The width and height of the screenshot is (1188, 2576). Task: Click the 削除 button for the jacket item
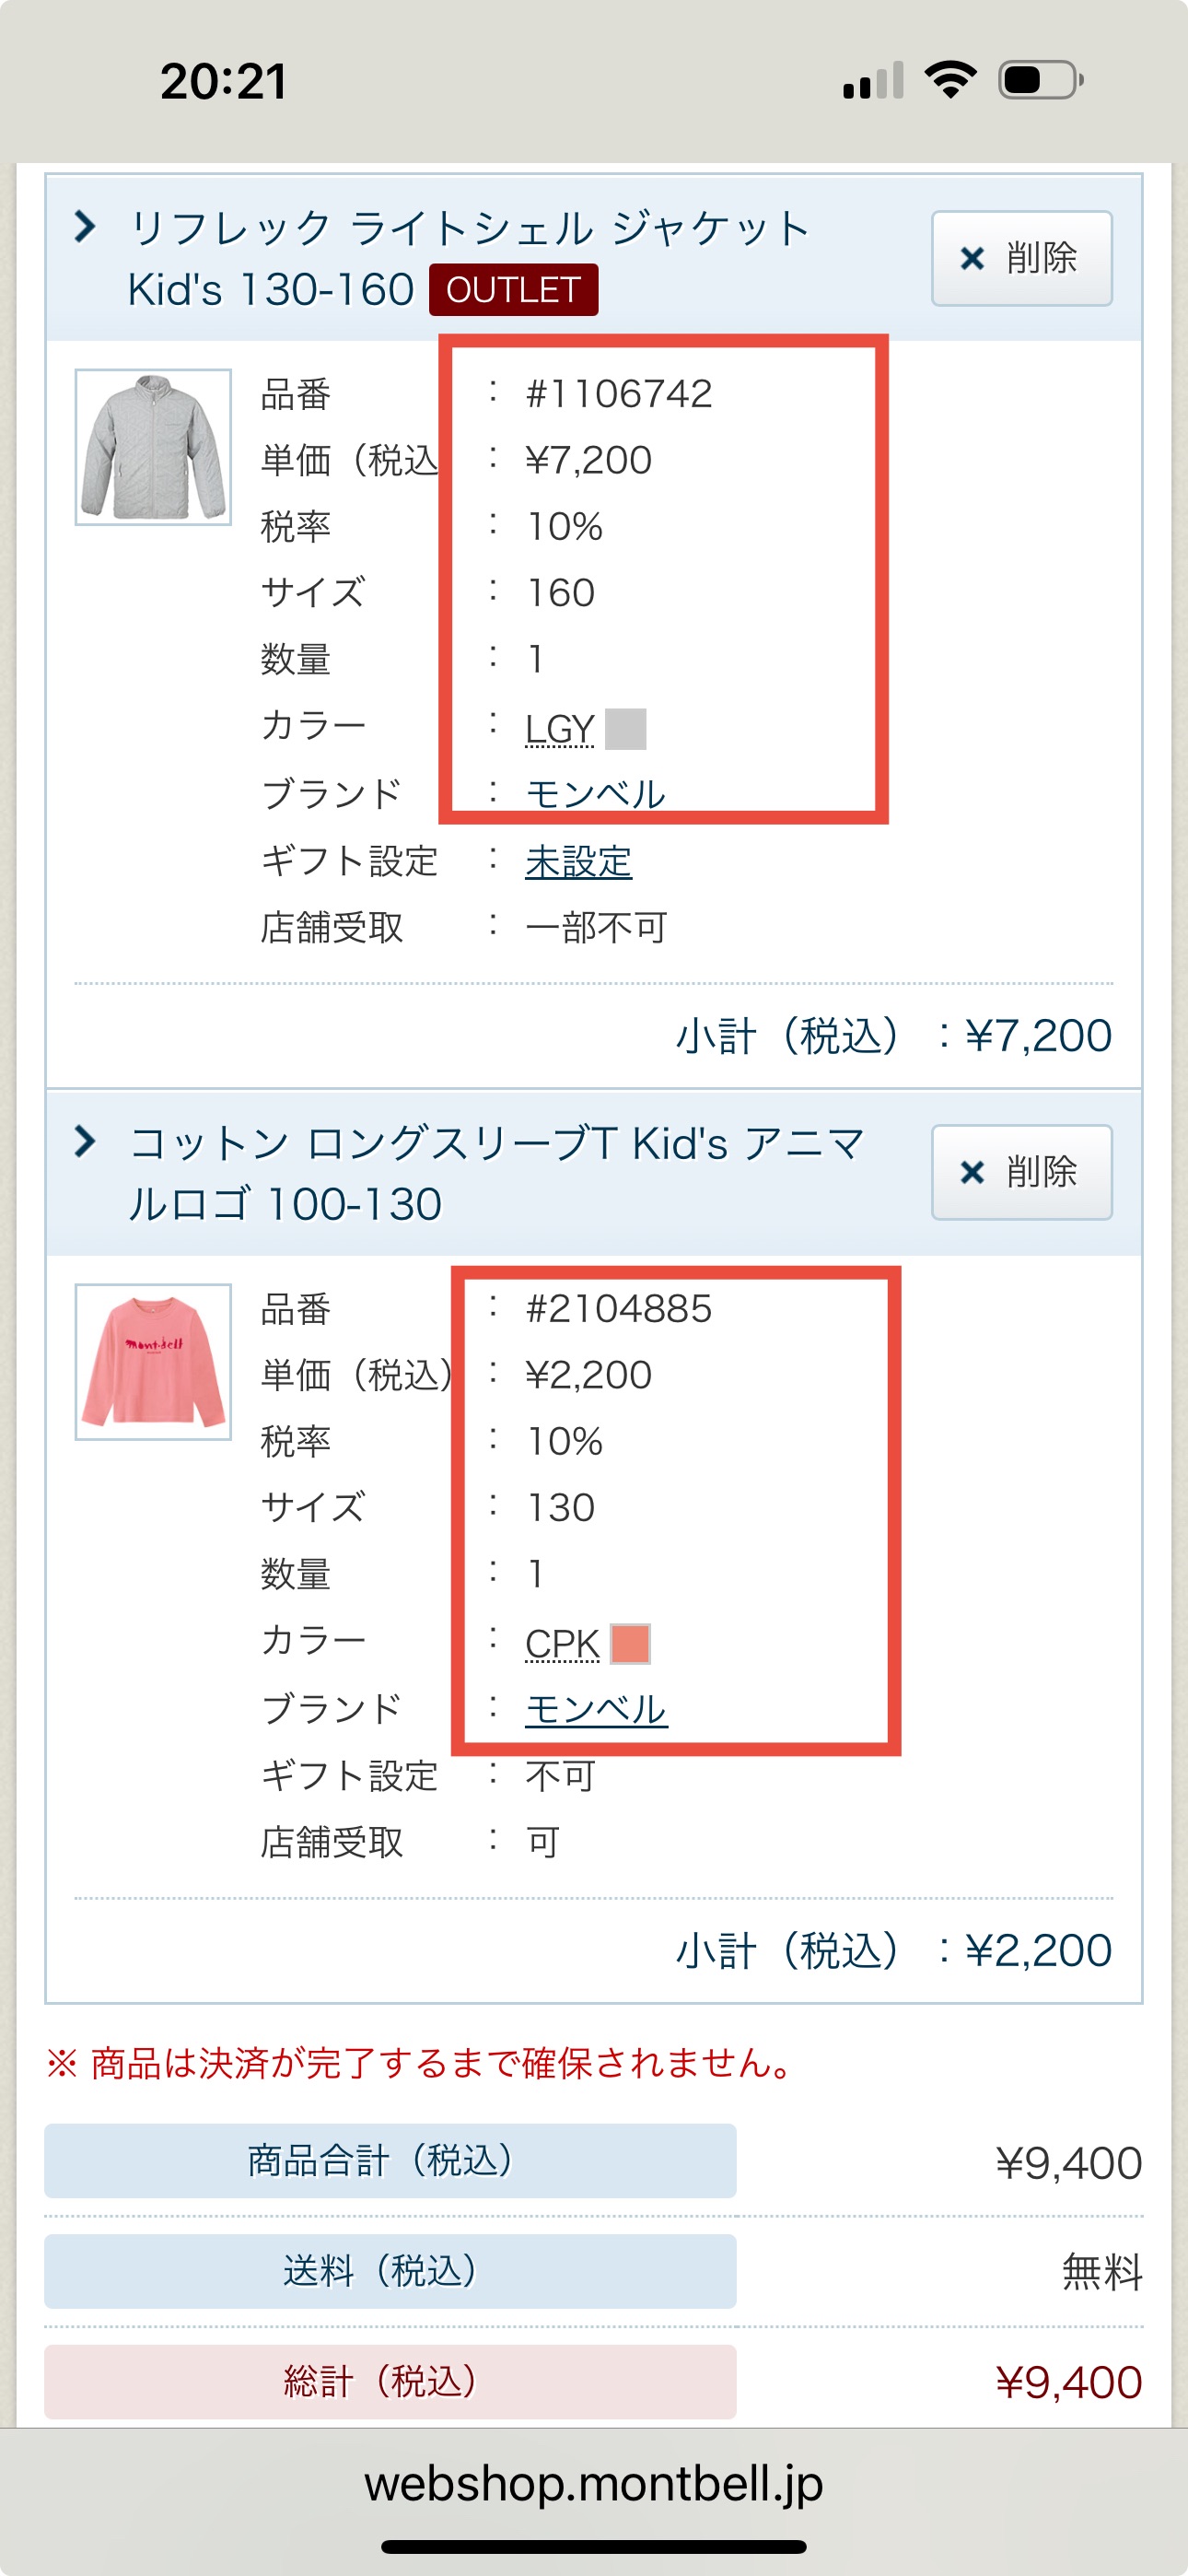pos(1022,259)
